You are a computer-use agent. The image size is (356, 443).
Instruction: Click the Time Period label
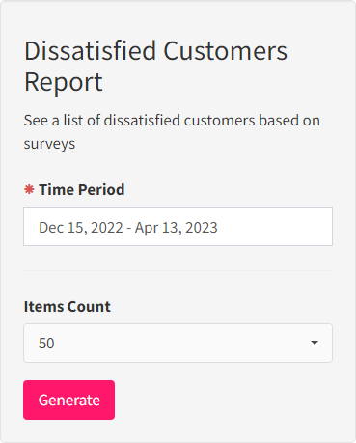(82, 190)
